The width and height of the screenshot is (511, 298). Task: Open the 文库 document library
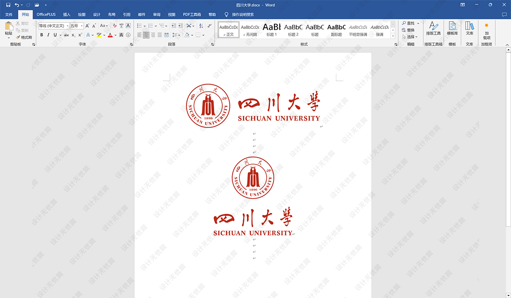(469, 28)
